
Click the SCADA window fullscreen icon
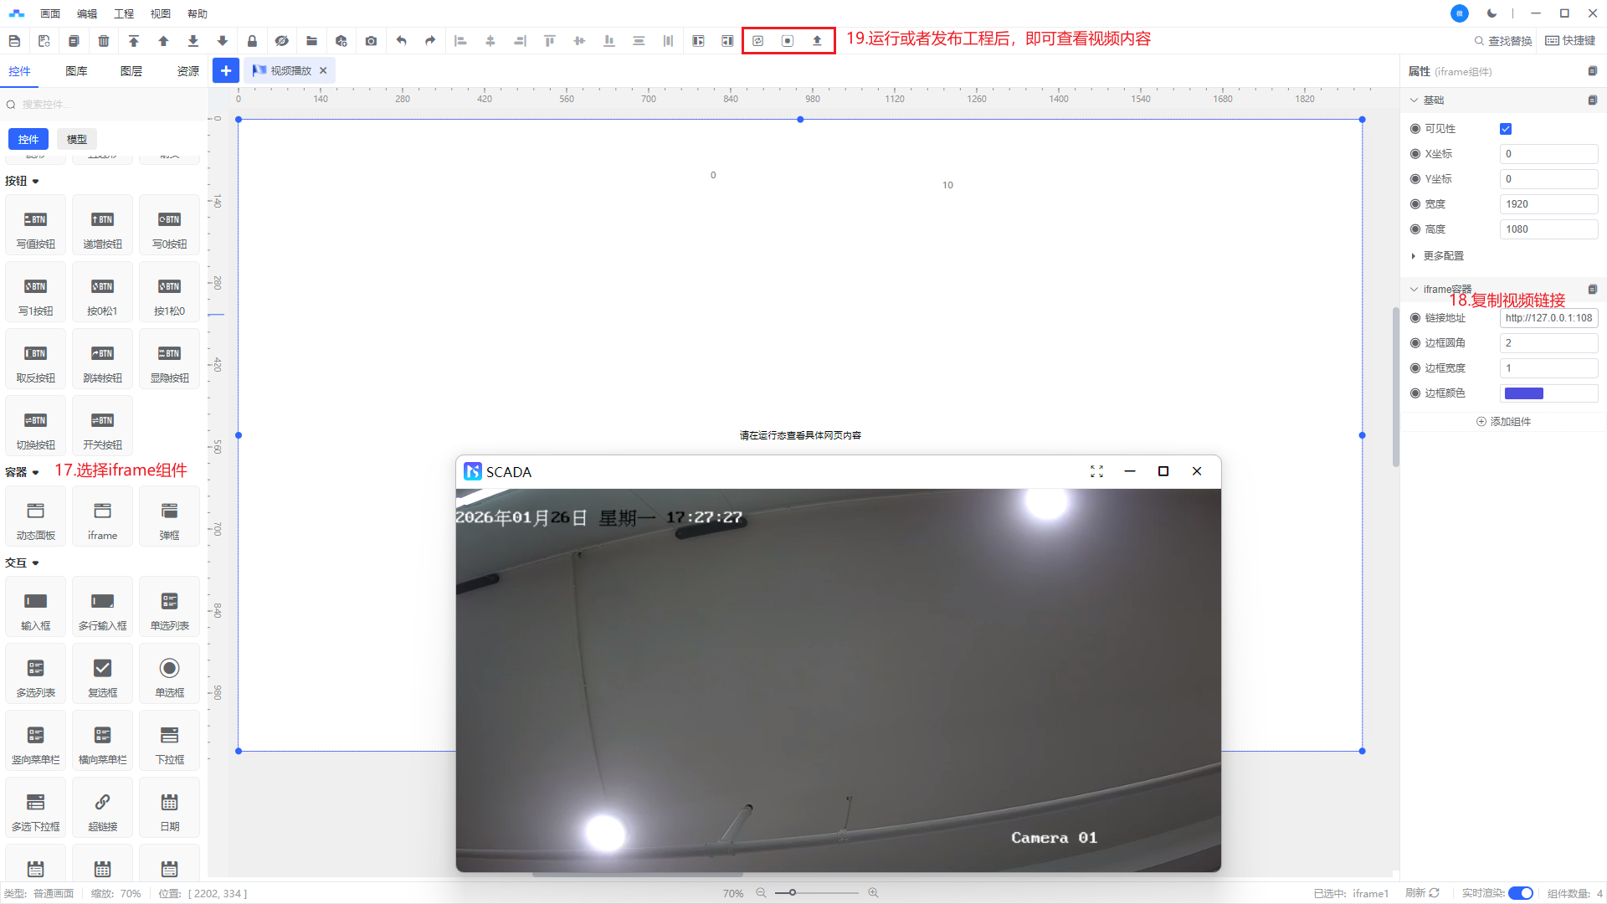click(x=1096, y=471)
